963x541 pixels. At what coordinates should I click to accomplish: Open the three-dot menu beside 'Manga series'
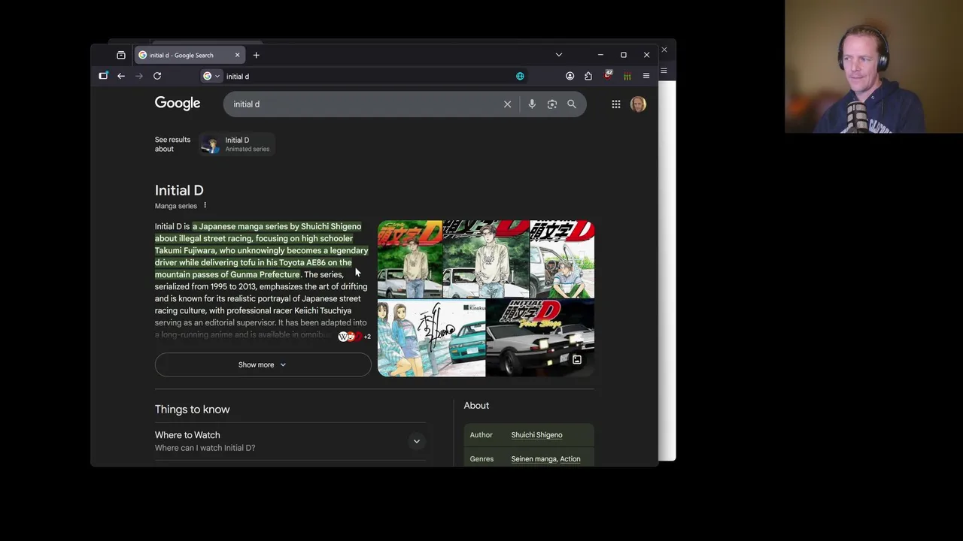(x=205, y=205)
